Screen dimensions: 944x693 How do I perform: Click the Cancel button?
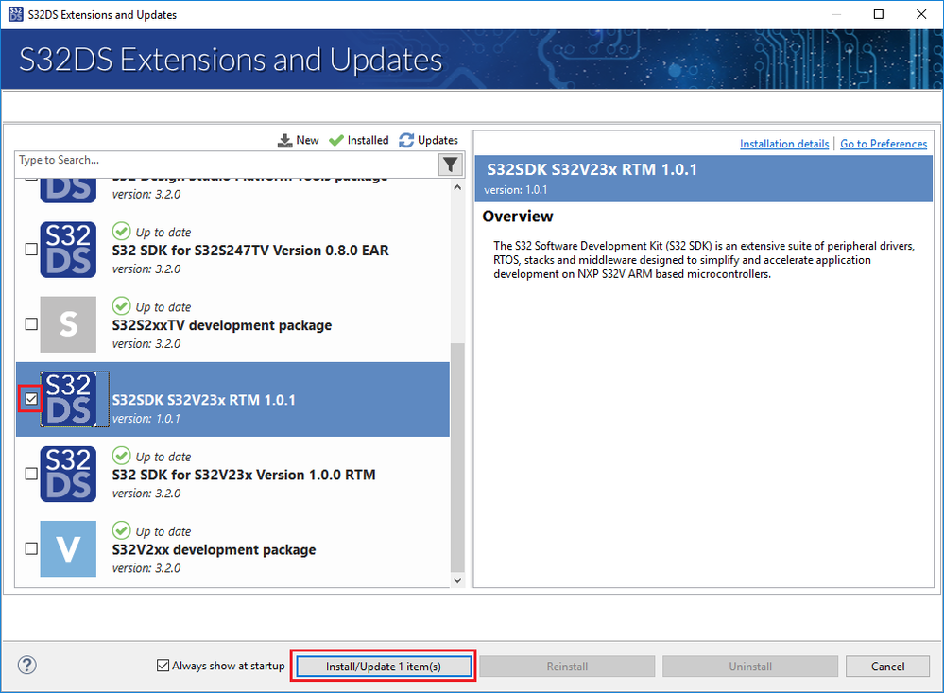click(x=887, y=667)
